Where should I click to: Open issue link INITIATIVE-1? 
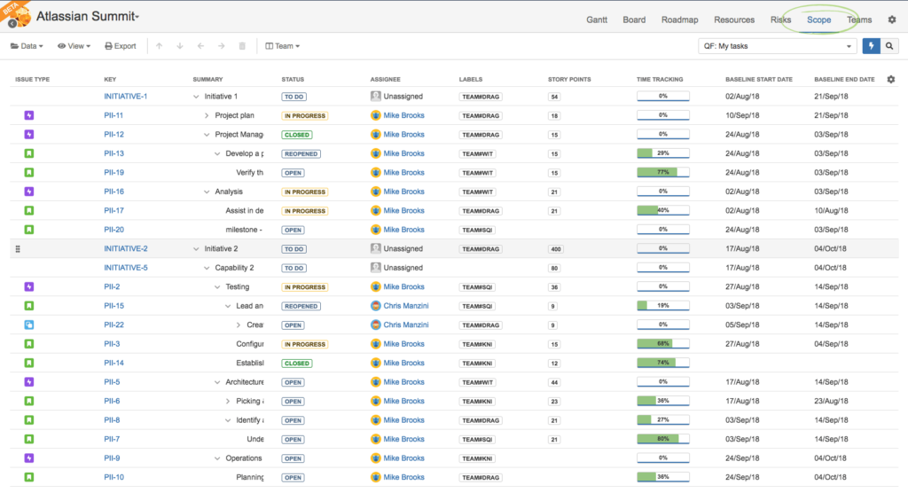point(126,96)
